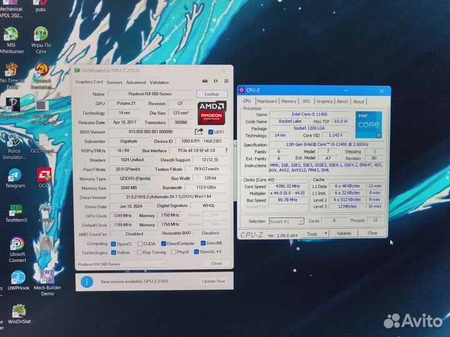Switch to the Memory tab in CPU-Z

[288, 101]
